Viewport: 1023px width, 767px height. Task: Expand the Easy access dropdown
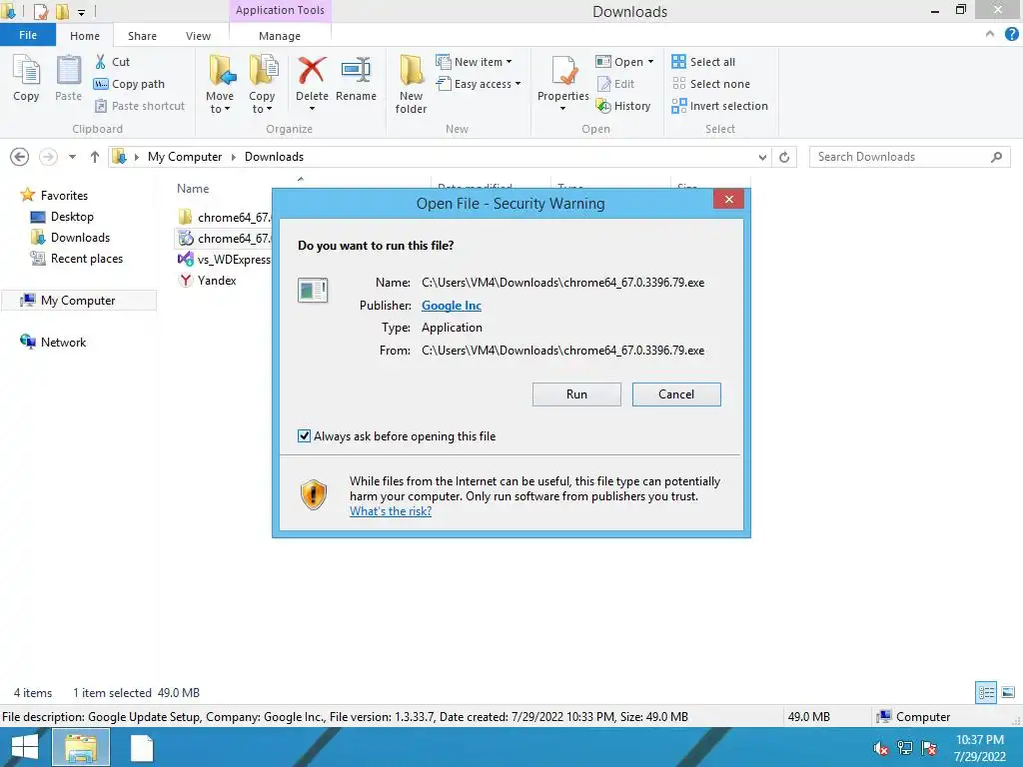518,84
